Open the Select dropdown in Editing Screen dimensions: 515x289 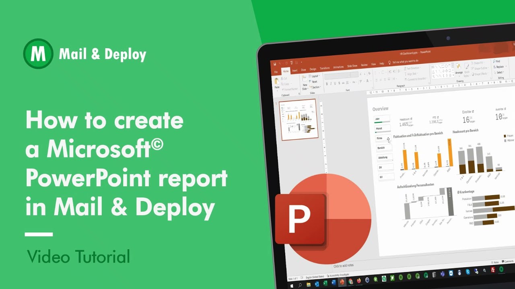(x=499, y=73)
